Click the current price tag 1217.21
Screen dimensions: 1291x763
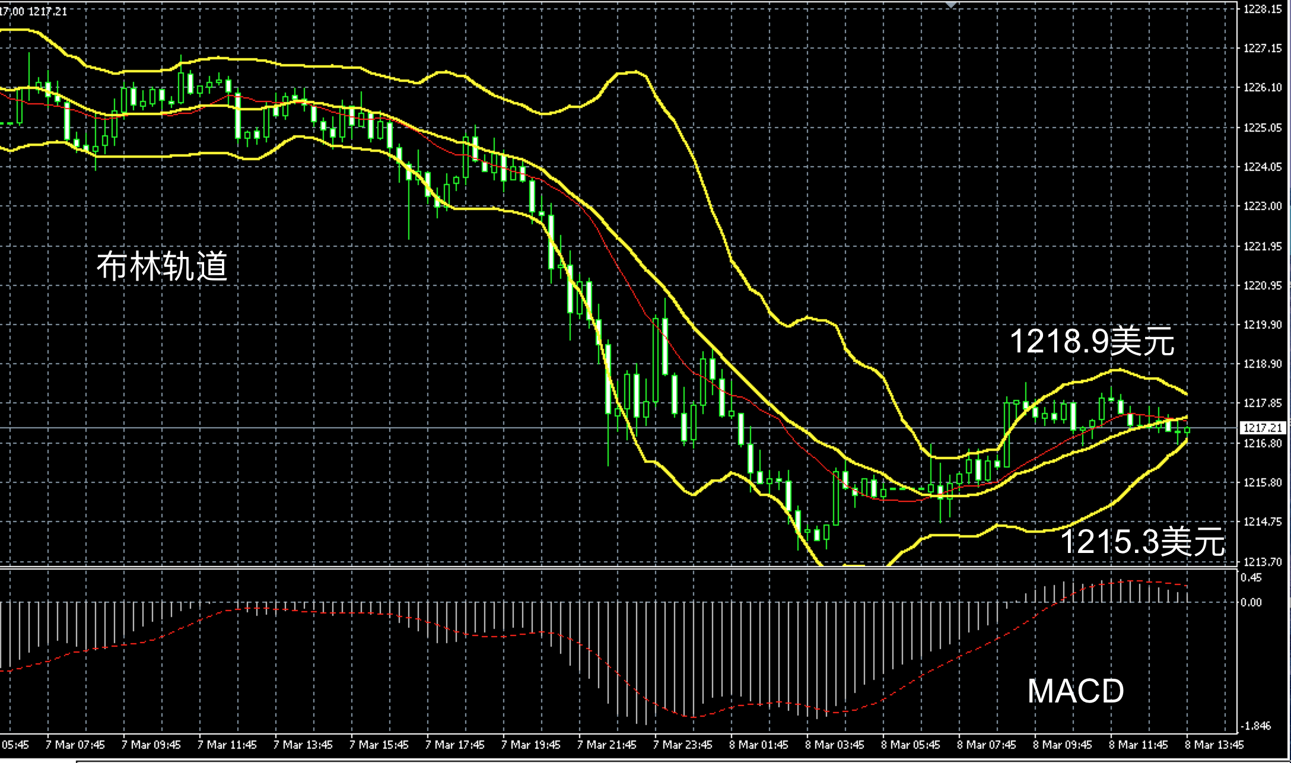[x=1263, y=428]
